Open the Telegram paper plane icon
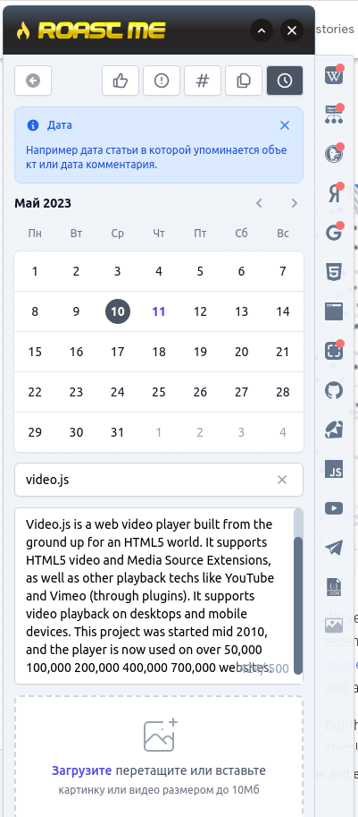This screenshot has height=817, width=358. pyautogui.click(x=334, y=548)
